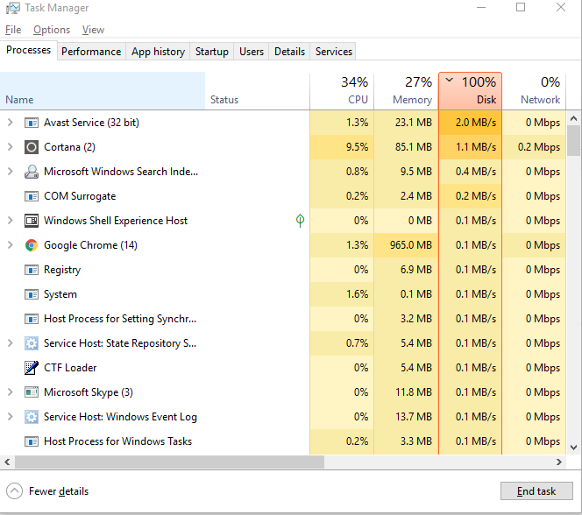Click the Host Process for Windows Tasks icon

pos(32,441)
